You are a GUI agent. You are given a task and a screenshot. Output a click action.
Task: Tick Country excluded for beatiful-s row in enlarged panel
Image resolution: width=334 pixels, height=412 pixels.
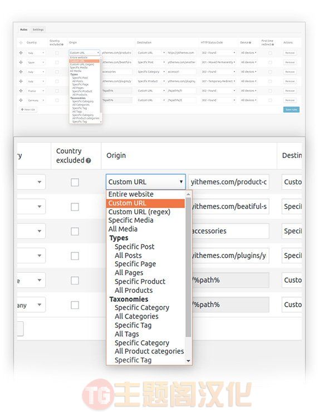pos(75,207)
